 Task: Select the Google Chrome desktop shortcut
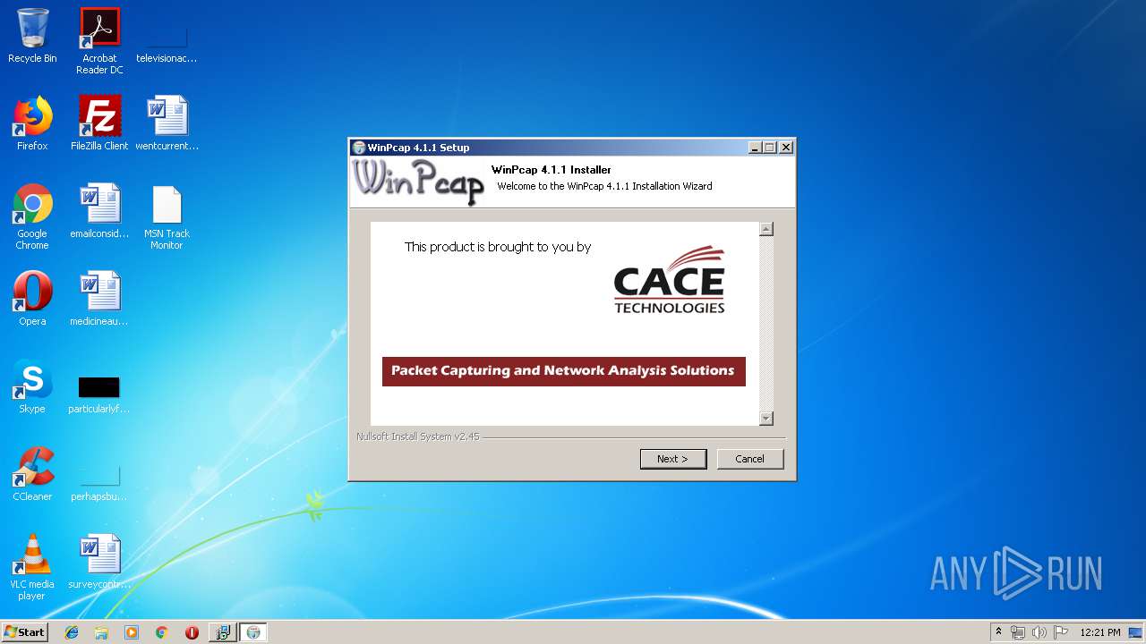32,217
